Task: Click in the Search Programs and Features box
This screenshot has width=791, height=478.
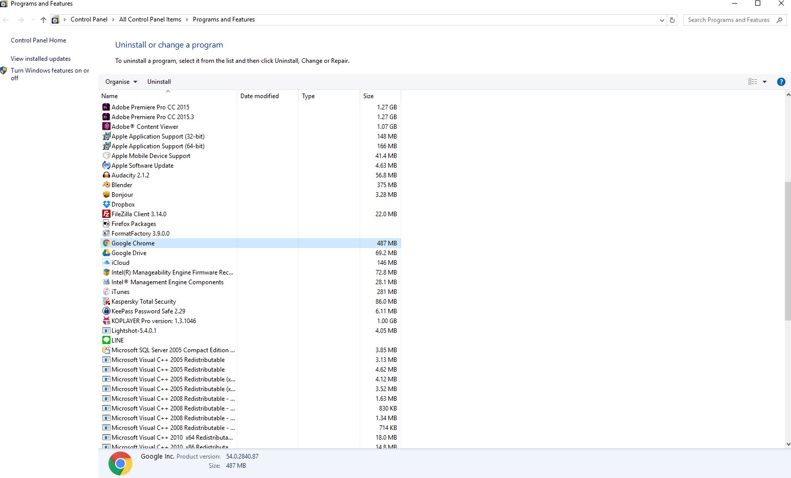Action: [729, 20]
